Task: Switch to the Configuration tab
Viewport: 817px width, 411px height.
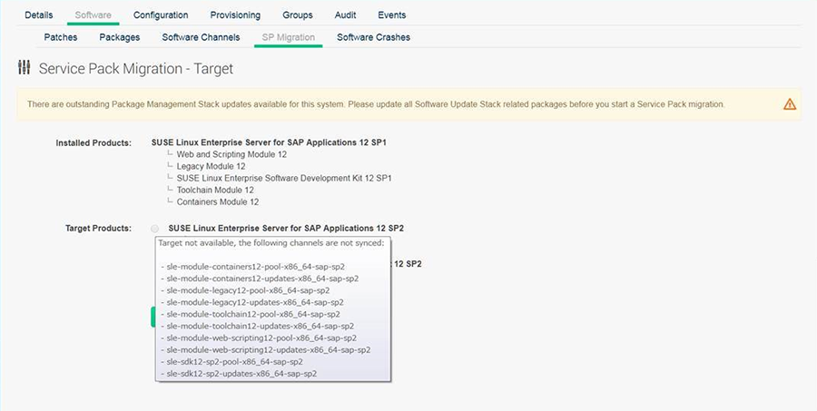Action: [161, 15]
